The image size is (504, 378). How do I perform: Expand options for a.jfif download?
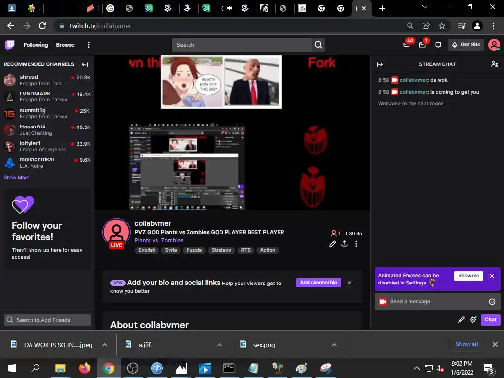[x=220, y=345]
